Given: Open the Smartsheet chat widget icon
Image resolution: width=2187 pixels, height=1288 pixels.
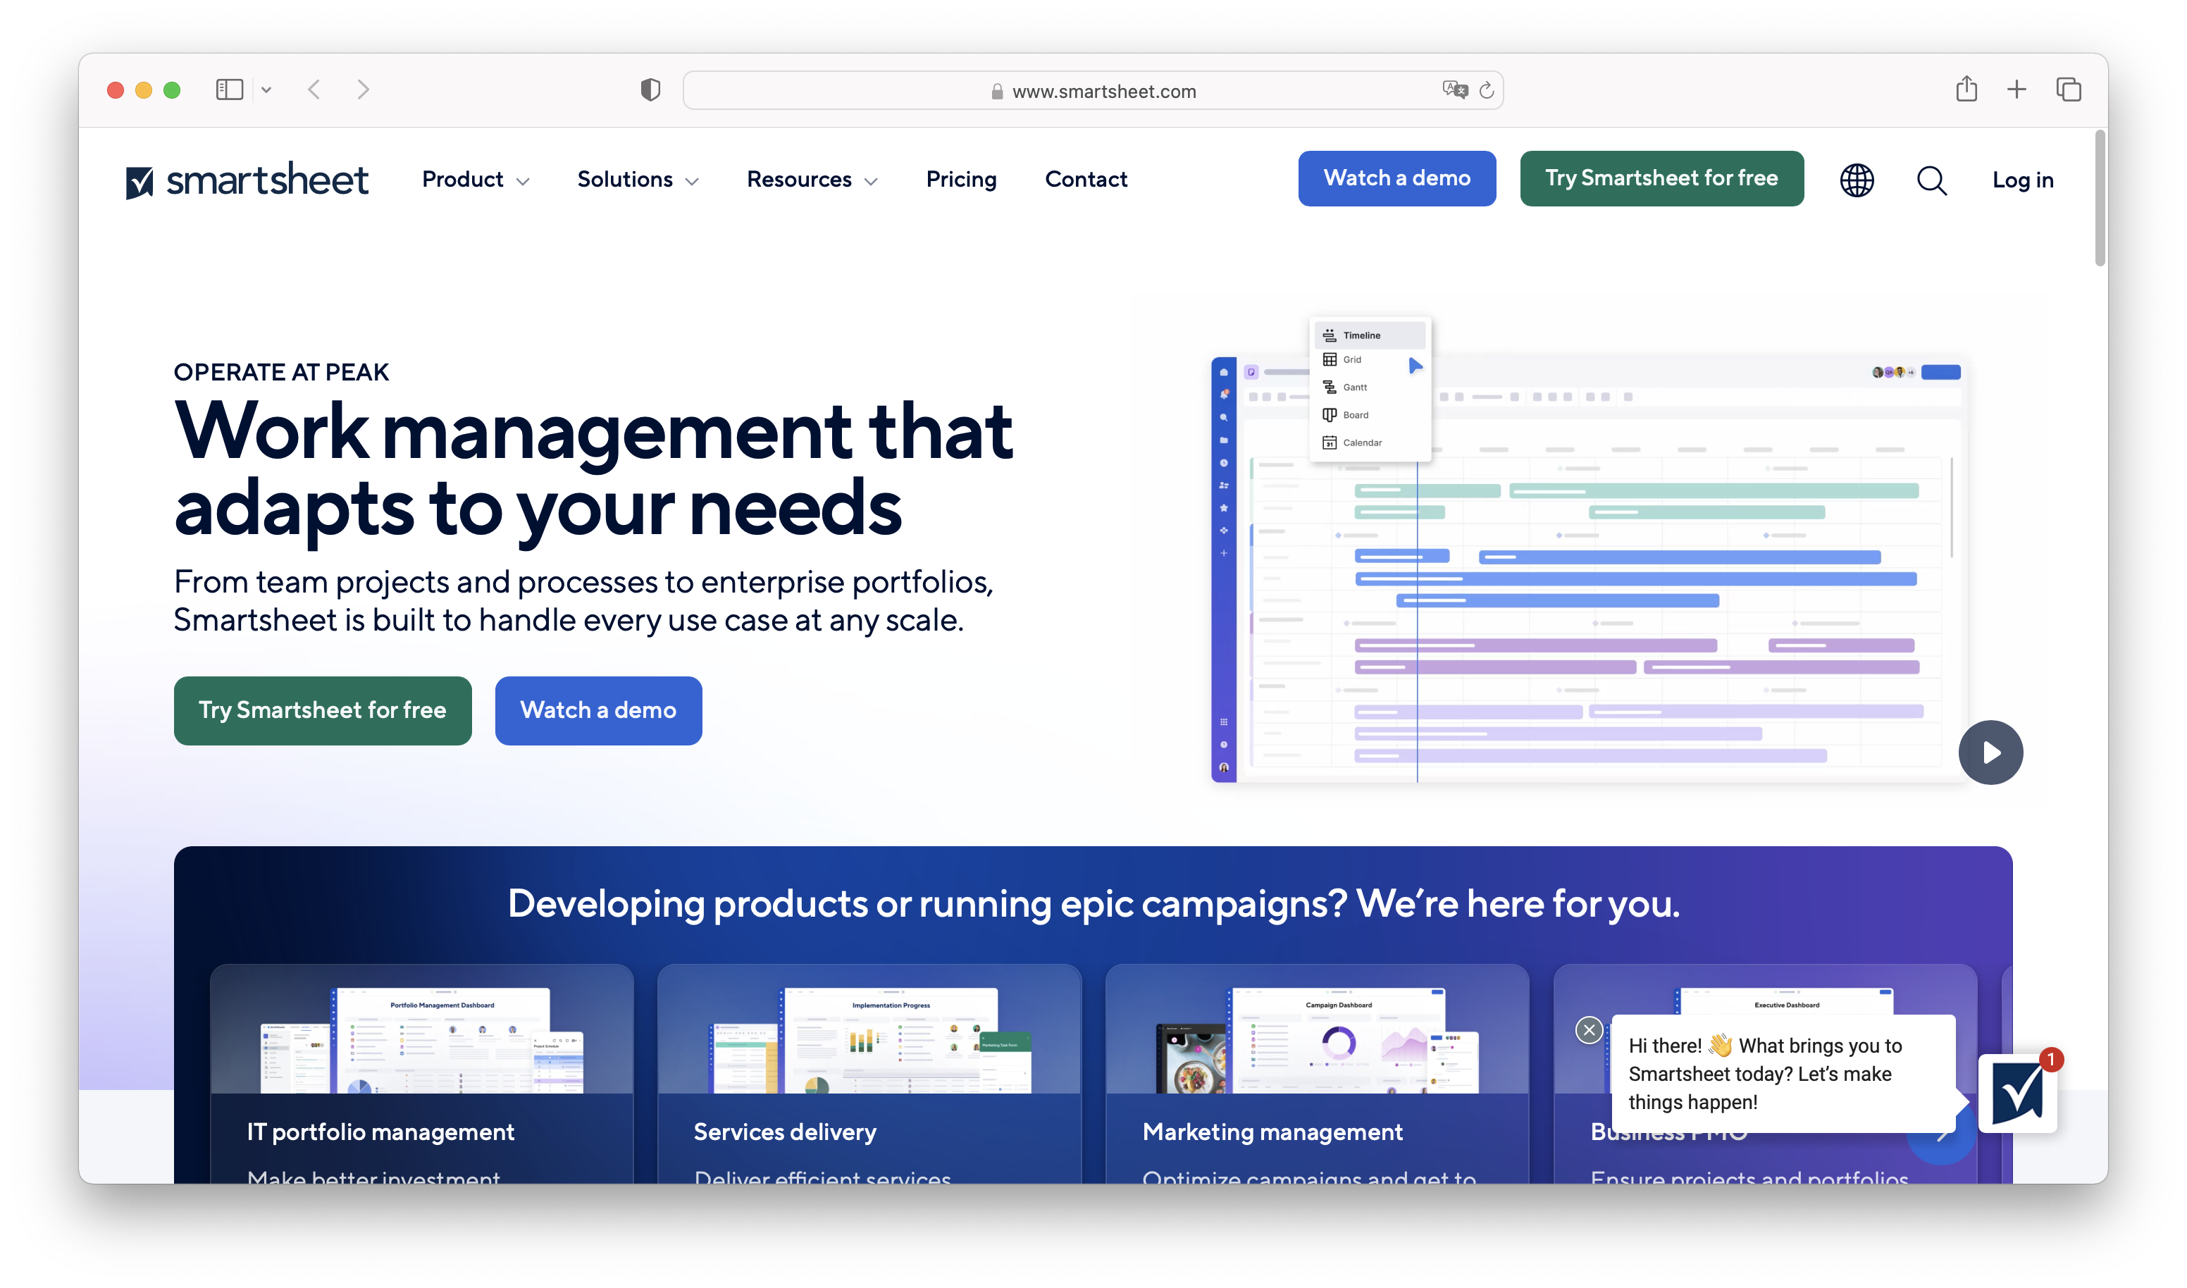Looking at the screenshot, I should [x=2017, y=1093].
